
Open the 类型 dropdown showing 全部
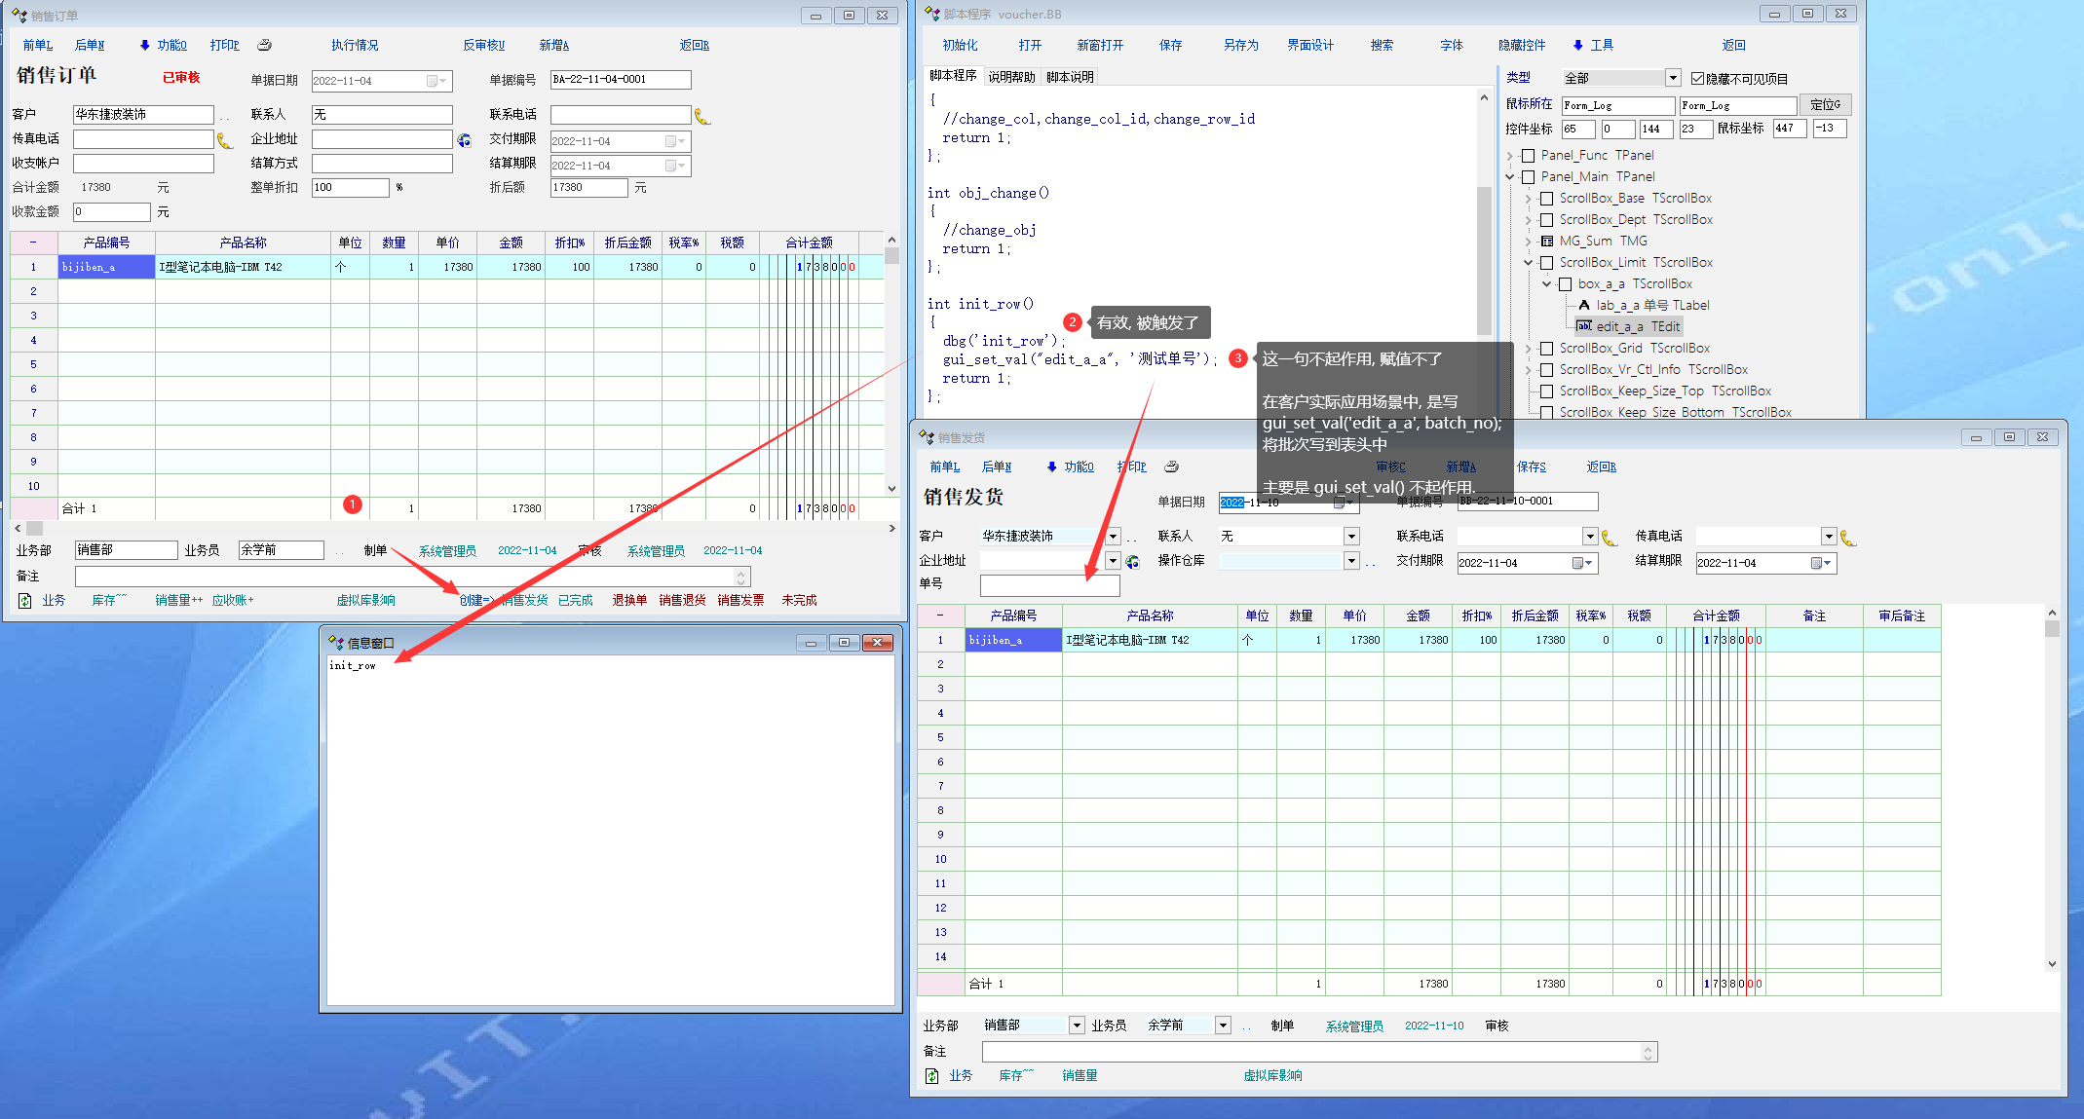point(1673,78)
